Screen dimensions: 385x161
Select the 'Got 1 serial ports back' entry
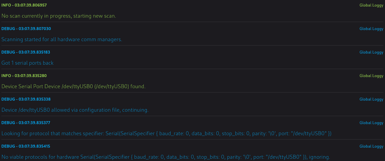coord(27,63)
